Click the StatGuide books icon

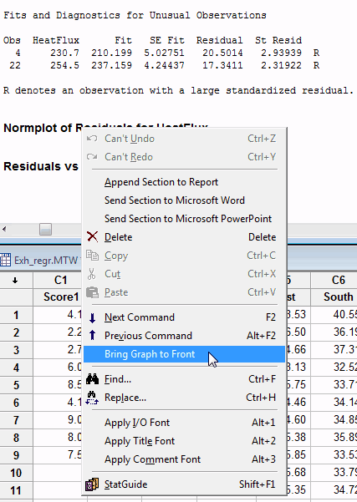click(92, 484)
